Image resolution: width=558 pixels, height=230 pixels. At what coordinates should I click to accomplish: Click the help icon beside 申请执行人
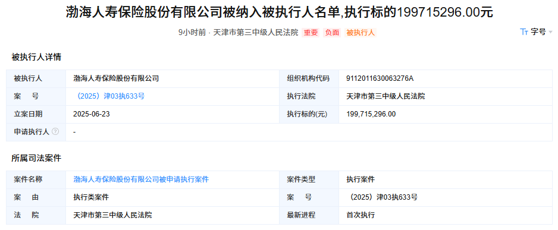[55, 131]
